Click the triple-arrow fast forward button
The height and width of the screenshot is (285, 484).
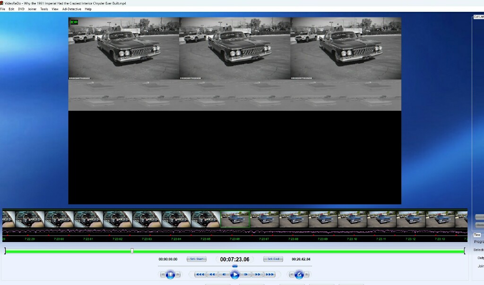click(269, 274)
